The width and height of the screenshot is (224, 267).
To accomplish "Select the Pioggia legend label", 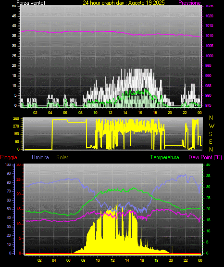I will point(9,157).
